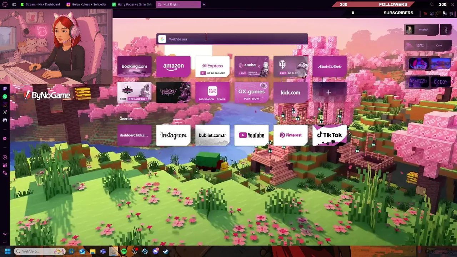
Task: Open the X (Twitter) sidebar panel
Action: [x=5, y=112]
